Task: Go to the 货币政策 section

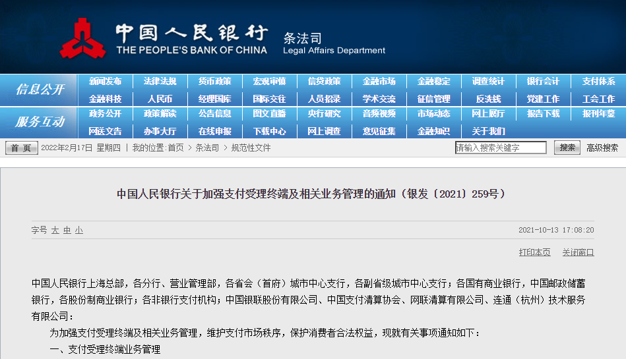Action: coord(215,82)
